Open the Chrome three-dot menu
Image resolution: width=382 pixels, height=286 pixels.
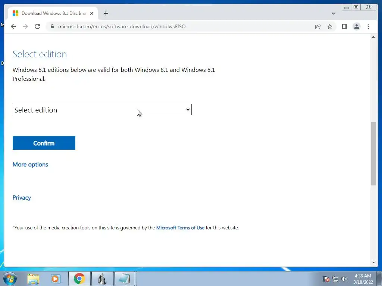point(369,26)
